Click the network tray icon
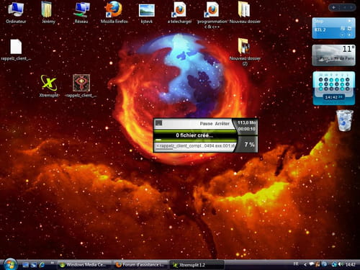The width and height of the screenshot is (360, 270). tap(334, 264)
